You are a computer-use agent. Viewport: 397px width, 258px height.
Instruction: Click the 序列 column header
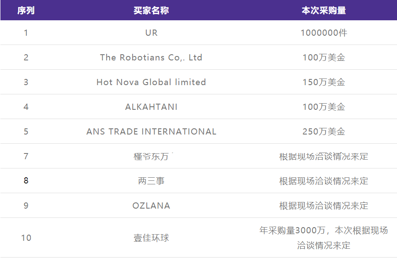tap(26, 11)
